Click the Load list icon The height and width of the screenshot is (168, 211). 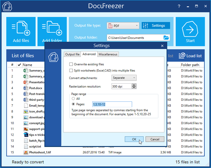(x=182, y=56)
